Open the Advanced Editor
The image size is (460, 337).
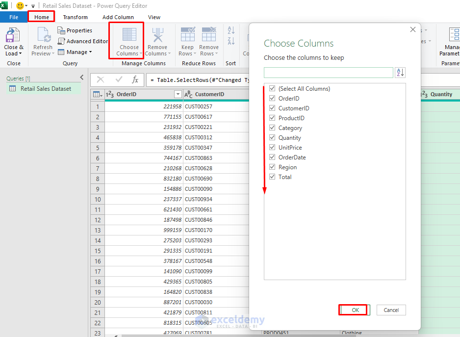(83, 41)
